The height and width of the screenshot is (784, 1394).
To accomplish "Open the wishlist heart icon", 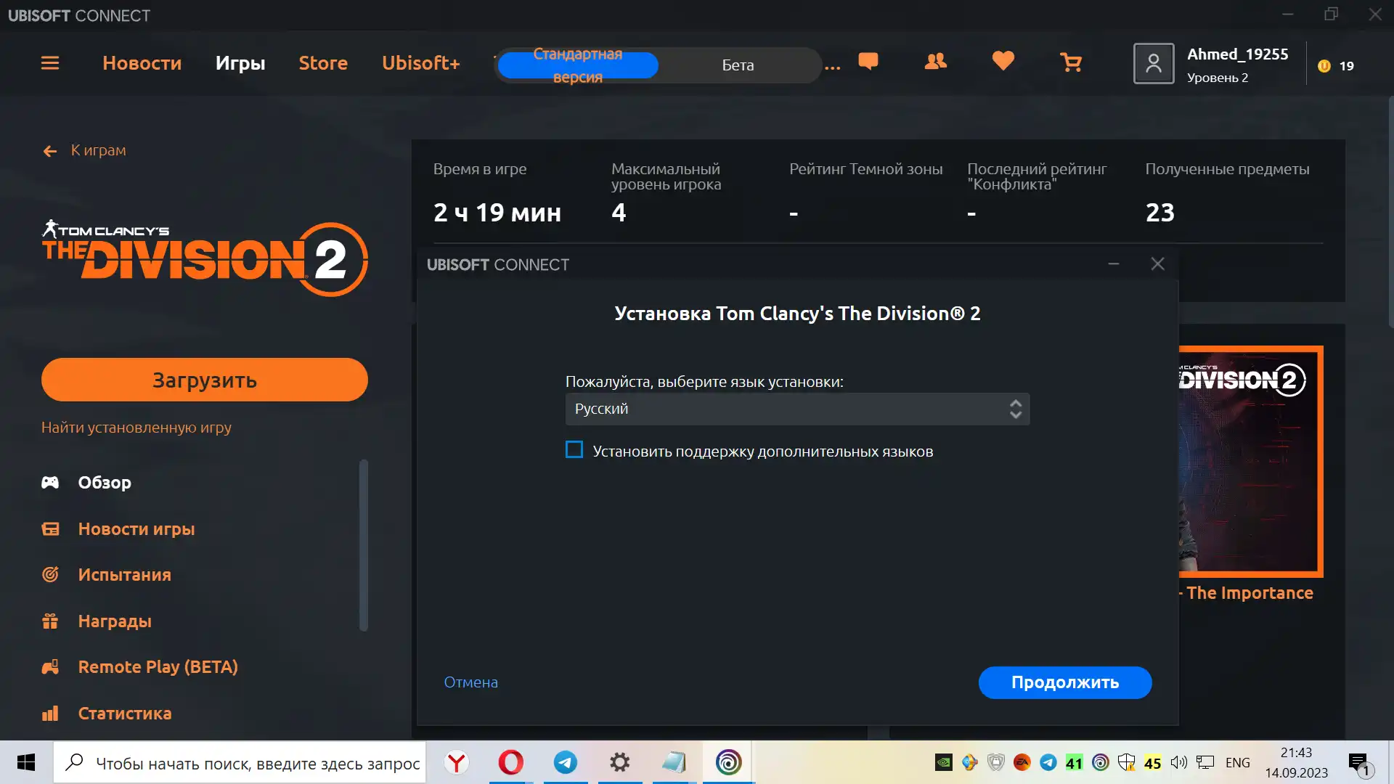I will (1003, 62).
